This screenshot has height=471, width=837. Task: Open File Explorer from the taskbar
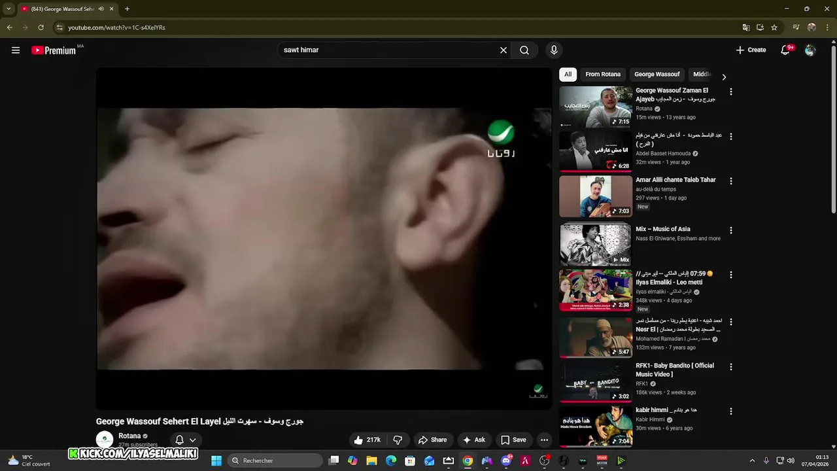point(371,461)
